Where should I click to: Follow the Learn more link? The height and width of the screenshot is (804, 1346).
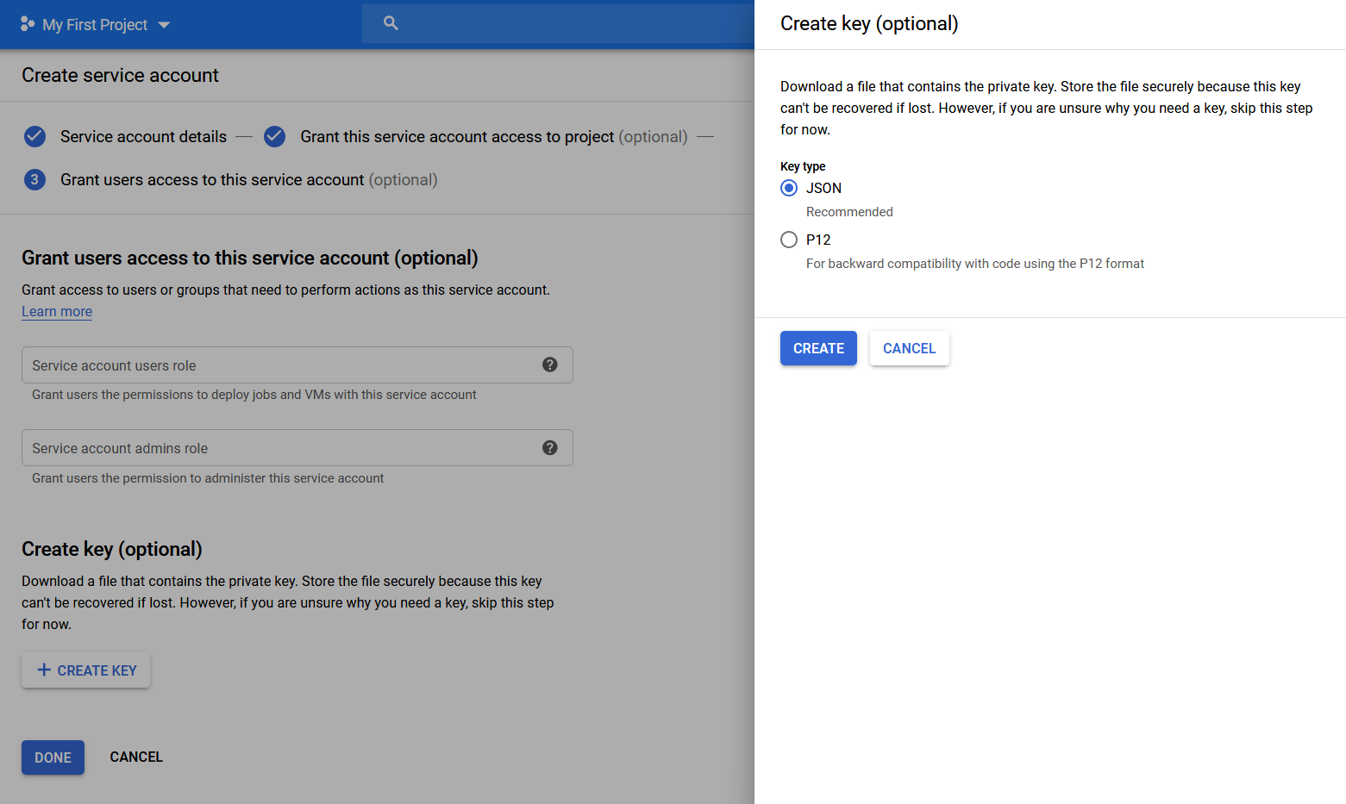coord(57,312)
